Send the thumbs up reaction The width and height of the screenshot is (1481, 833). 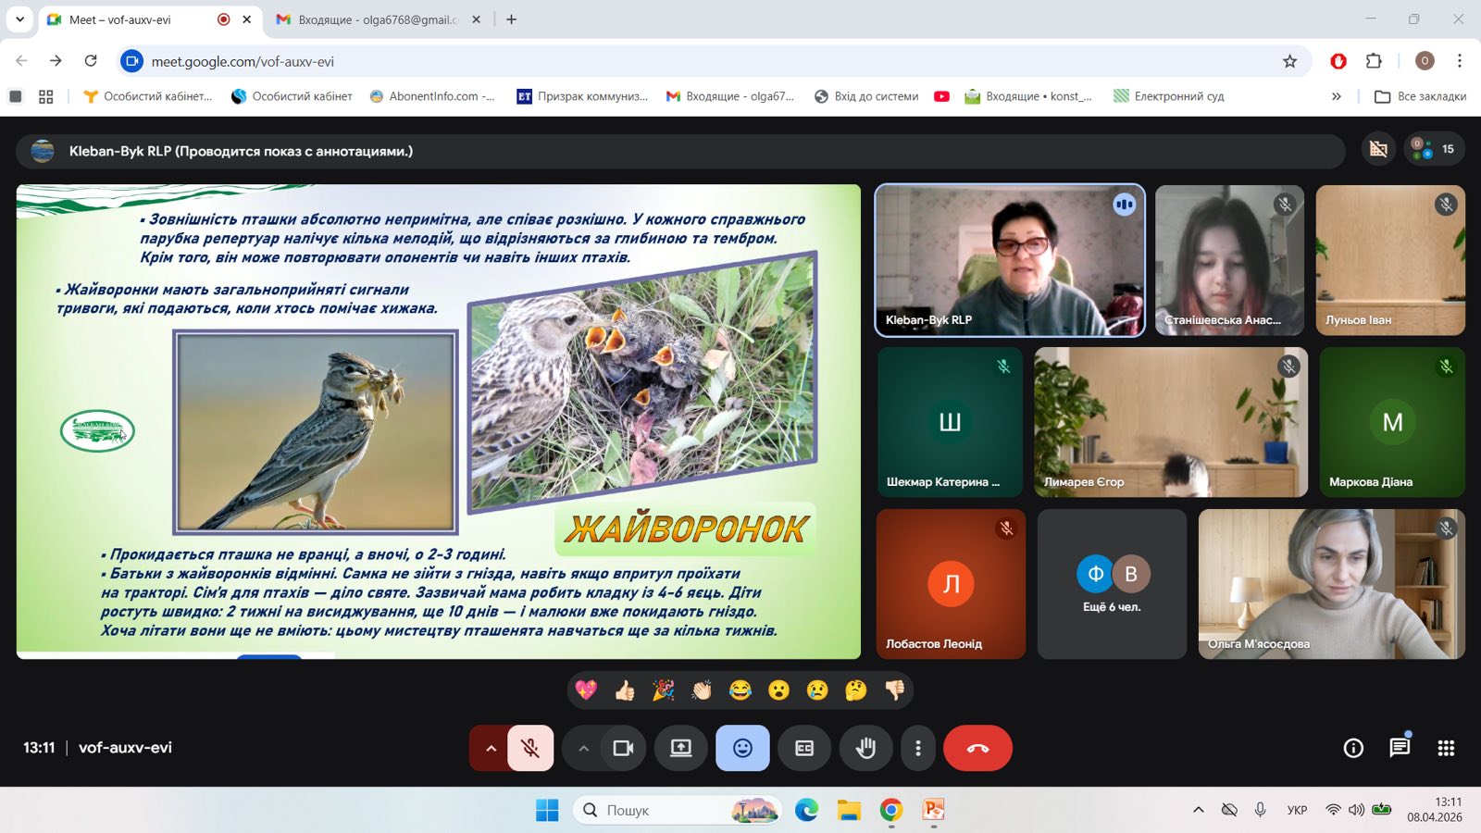click(x=625, y=690)
